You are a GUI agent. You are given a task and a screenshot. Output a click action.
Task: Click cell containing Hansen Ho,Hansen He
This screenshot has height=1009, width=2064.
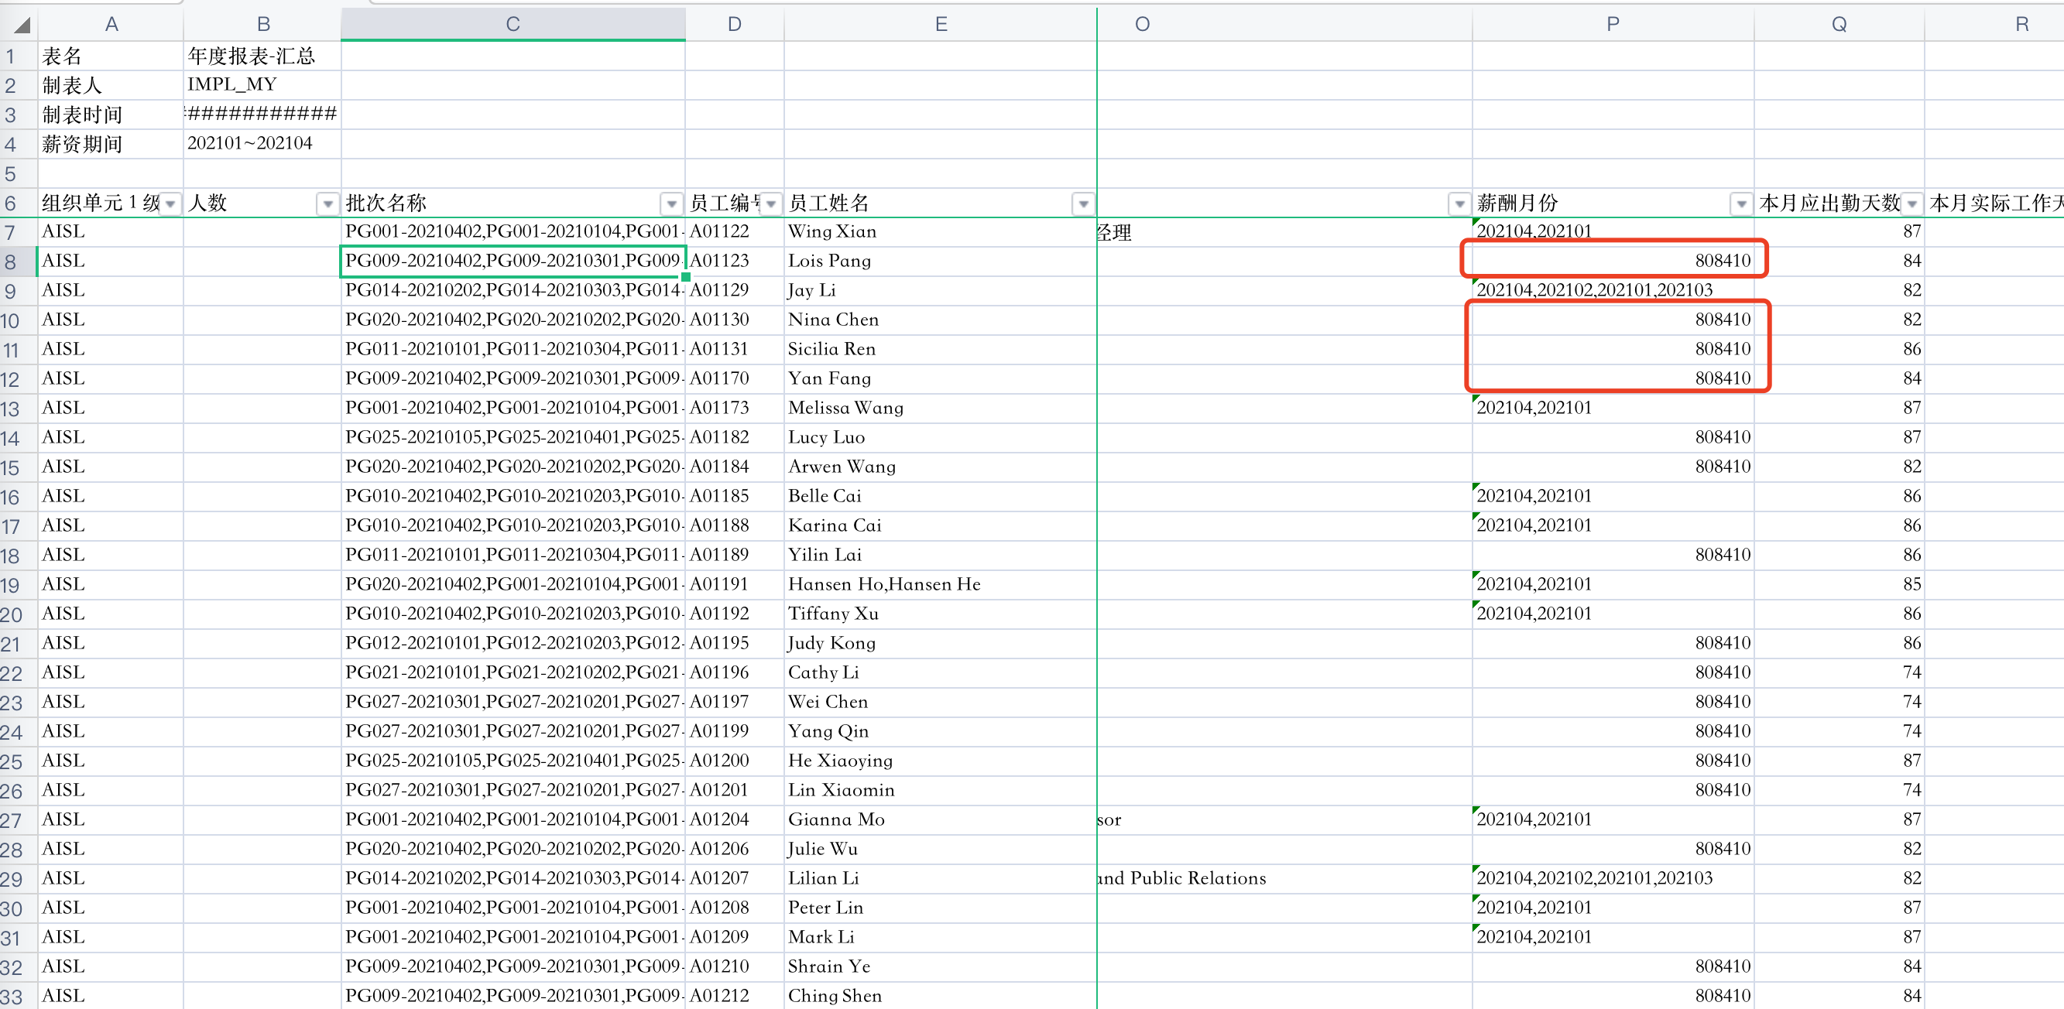[884, 583]
